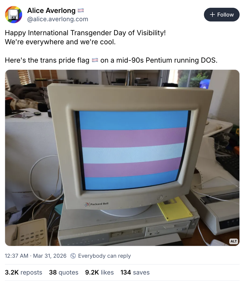Open the Everybody can reply label
The height and width of the screenshot is (281, 244).
click(x=104, y=256)
